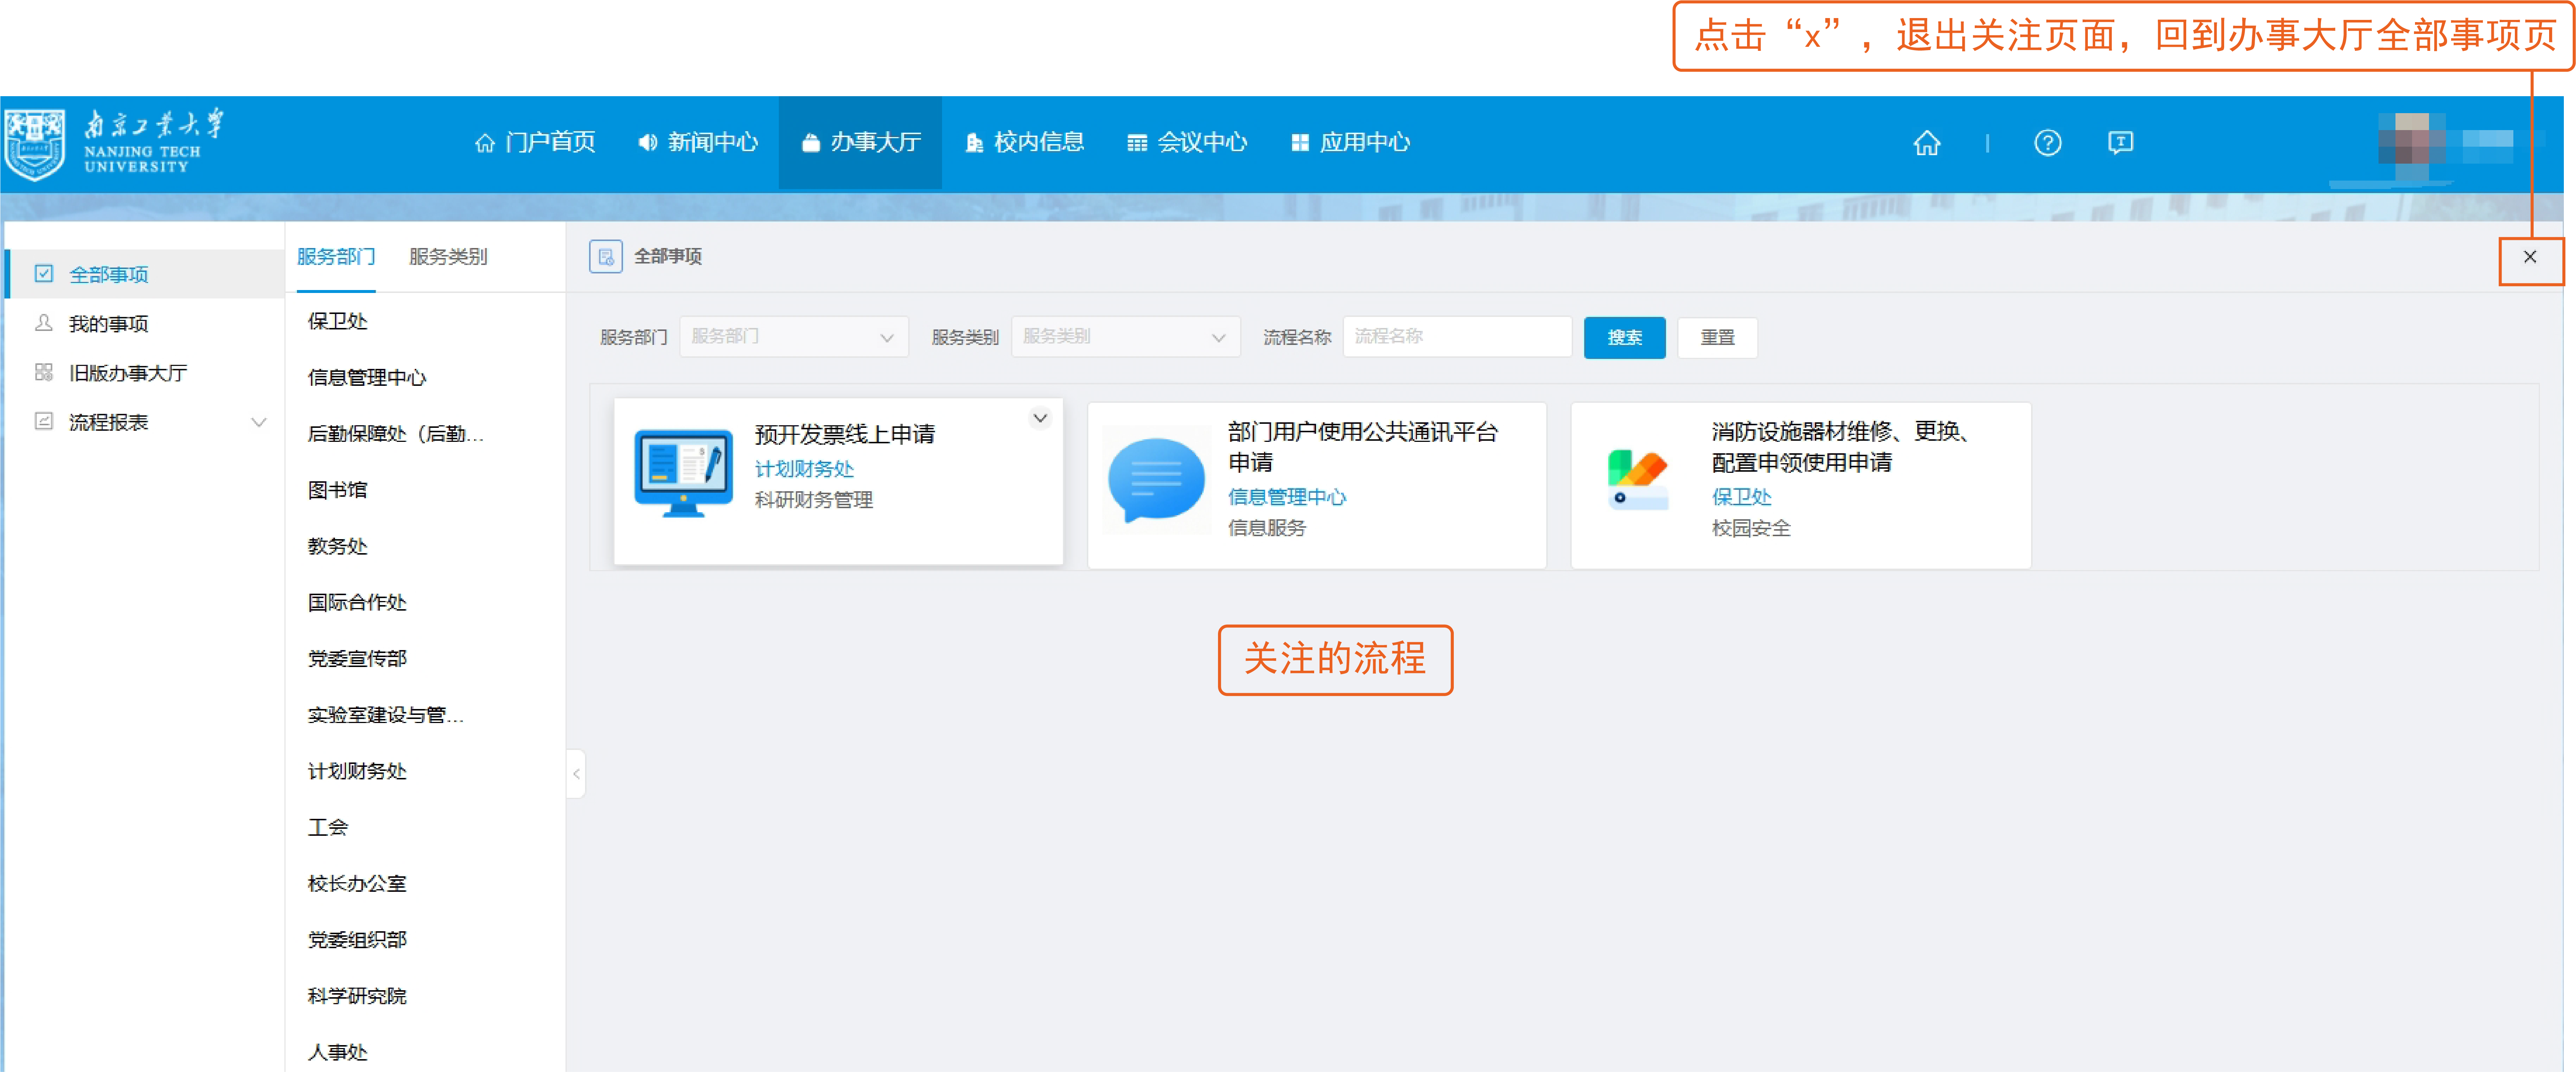Select 党委组织部 in the department list
The image size is (2576, 1072).
tap(357, 940)
